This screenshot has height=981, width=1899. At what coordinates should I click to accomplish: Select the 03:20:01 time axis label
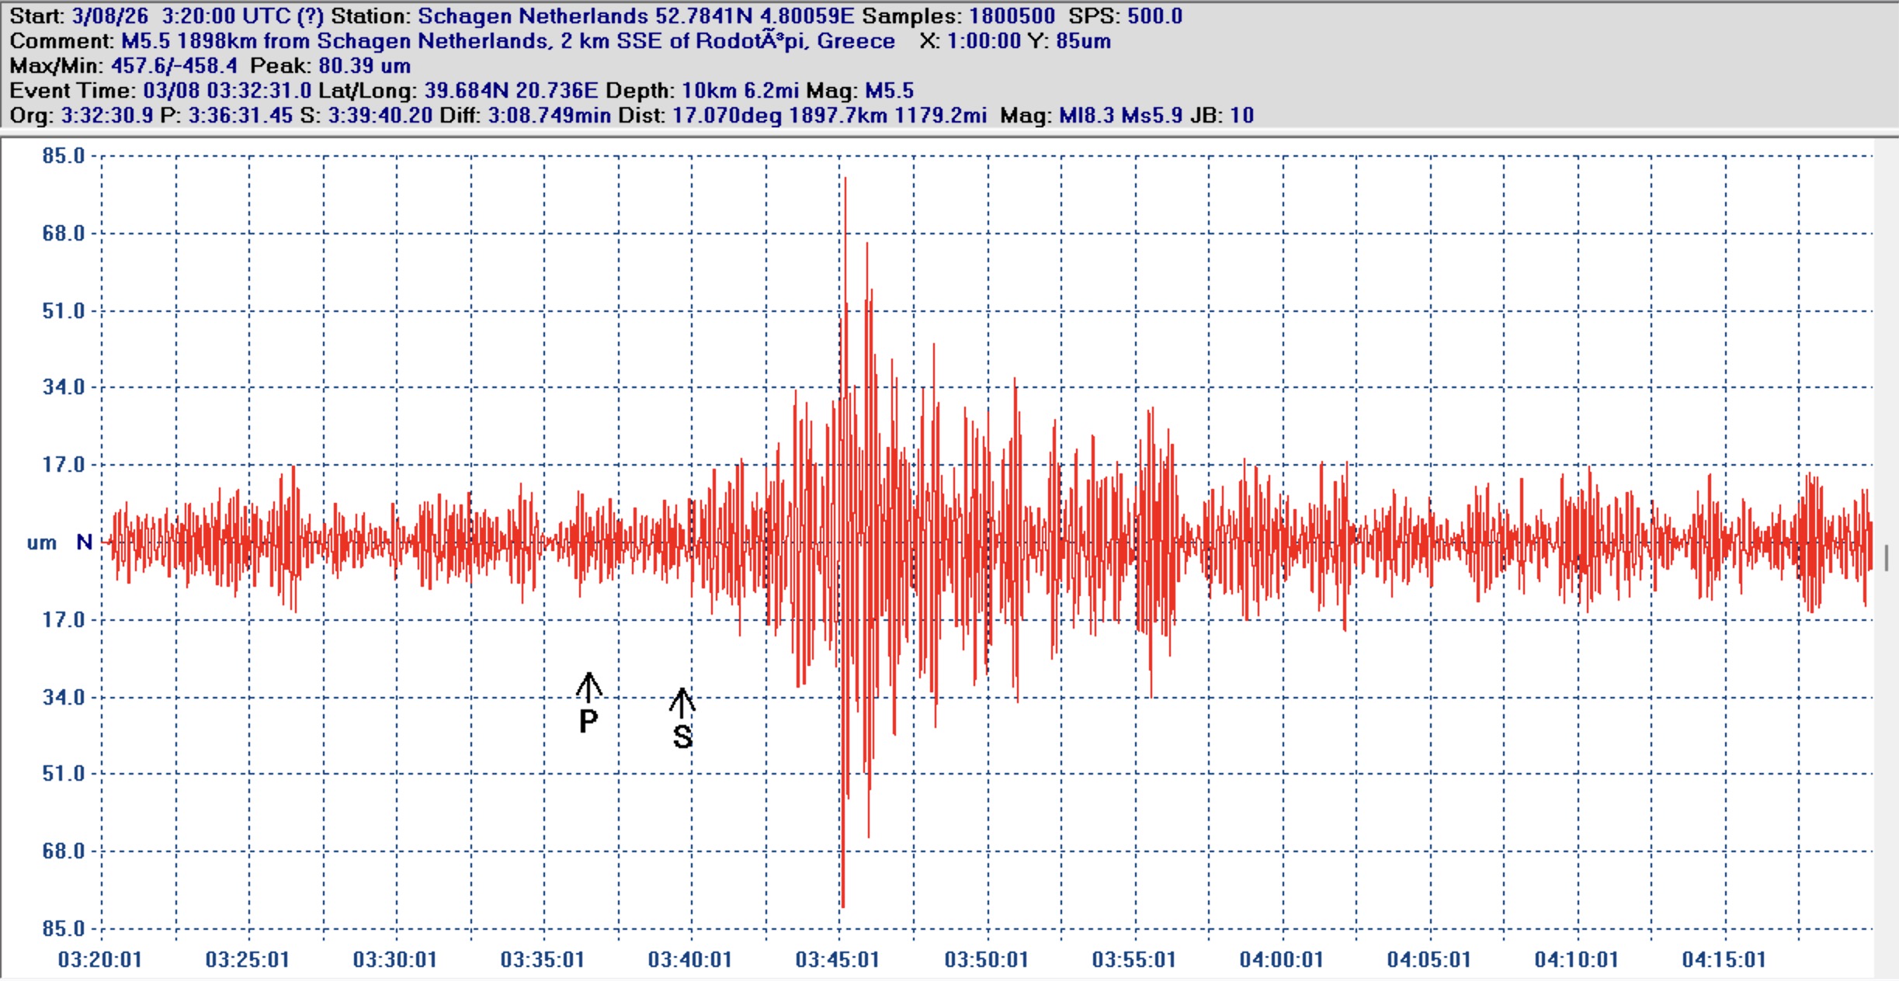[x=100, y=960]
